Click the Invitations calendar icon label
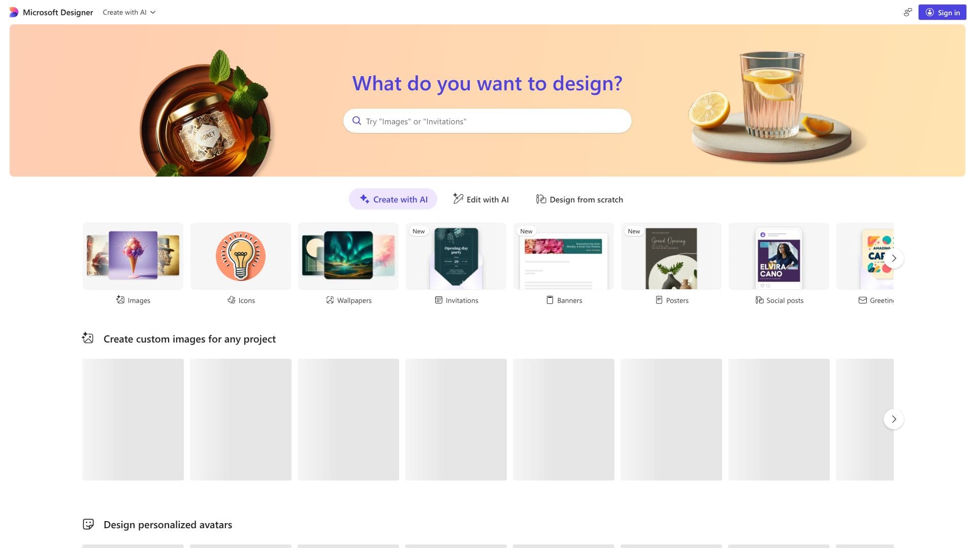 click(439, 300)
